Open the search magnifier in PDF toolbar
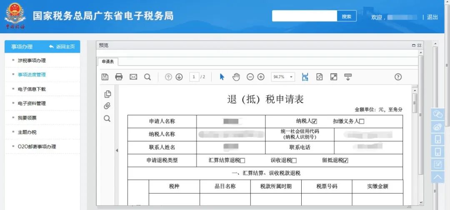This screenshot has width=450, height=210. tap(147, 77)
